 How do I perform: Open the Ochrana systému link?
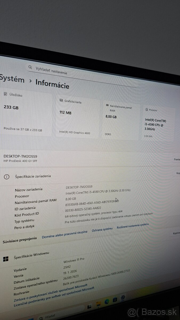pos(102,229)
